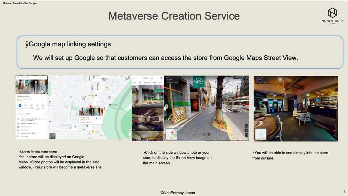Click the account avatar at the map's corner
The height and width of the screenshot is (196, 348).
[129, 77]
